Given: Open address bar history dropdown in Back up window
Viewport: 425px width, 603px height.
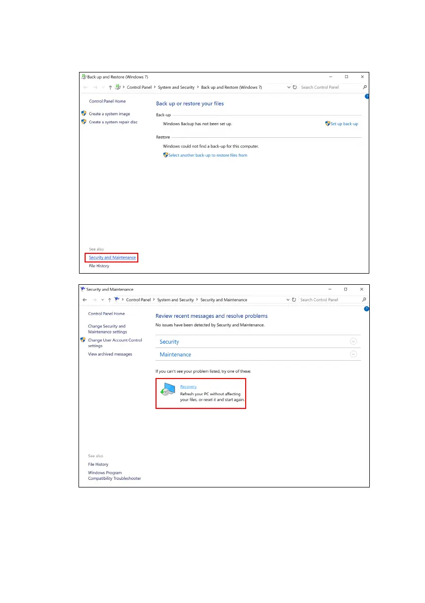Looking at the screenshot, I should (289, 87).
